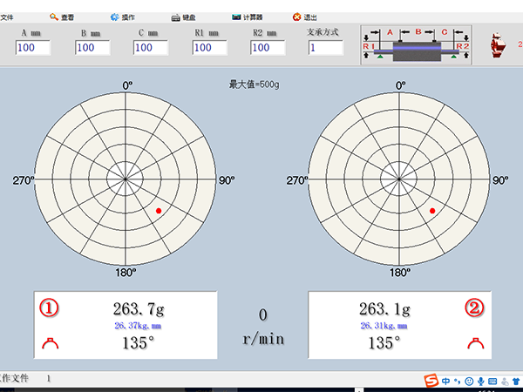Open the 文件 (File) menu

[7, 17]
